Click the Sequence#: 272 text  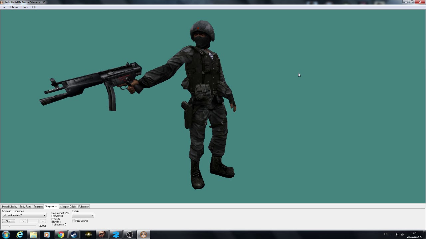coord(60,213)
